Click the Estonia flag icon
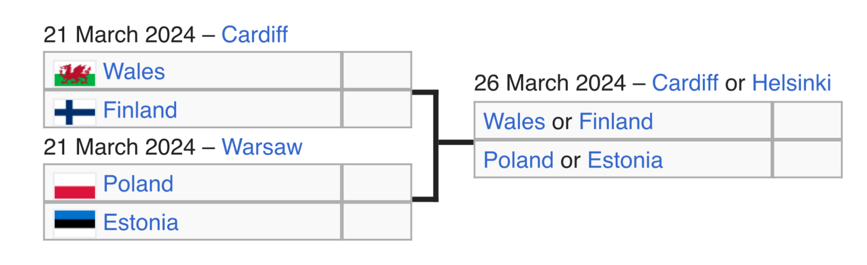 click(x=74, y=223)
